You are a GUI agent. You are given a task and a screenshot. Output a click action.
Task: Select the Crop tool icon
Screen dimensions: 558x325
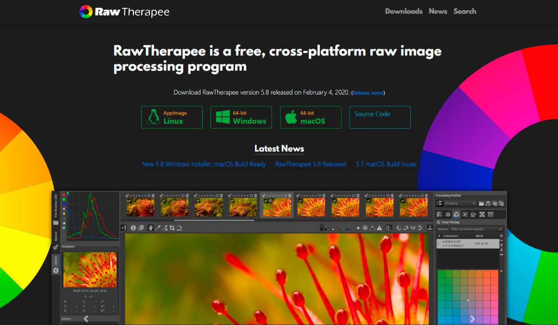click(x=172, y=228)
